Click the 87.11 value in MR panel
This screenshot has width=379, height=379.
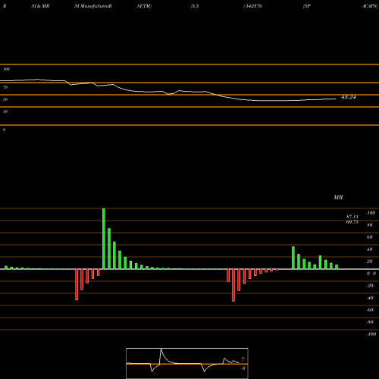352,217
